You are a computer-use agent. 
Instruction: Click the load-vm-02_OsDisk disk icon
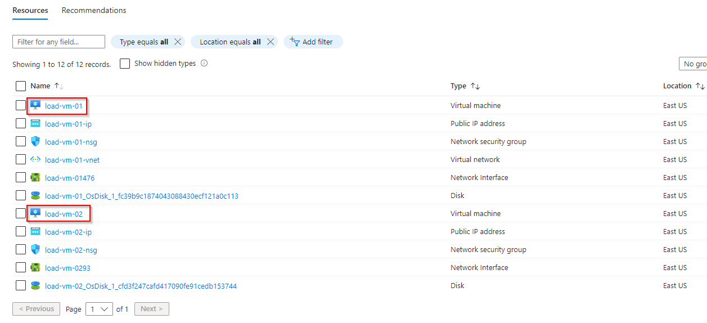[x=35, y=285]
